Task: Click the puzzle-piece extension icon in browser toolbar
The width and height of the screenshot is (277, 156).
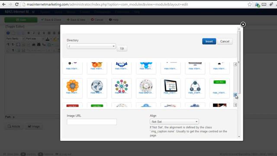Action: pyautogui.click(x=271, y=4)
